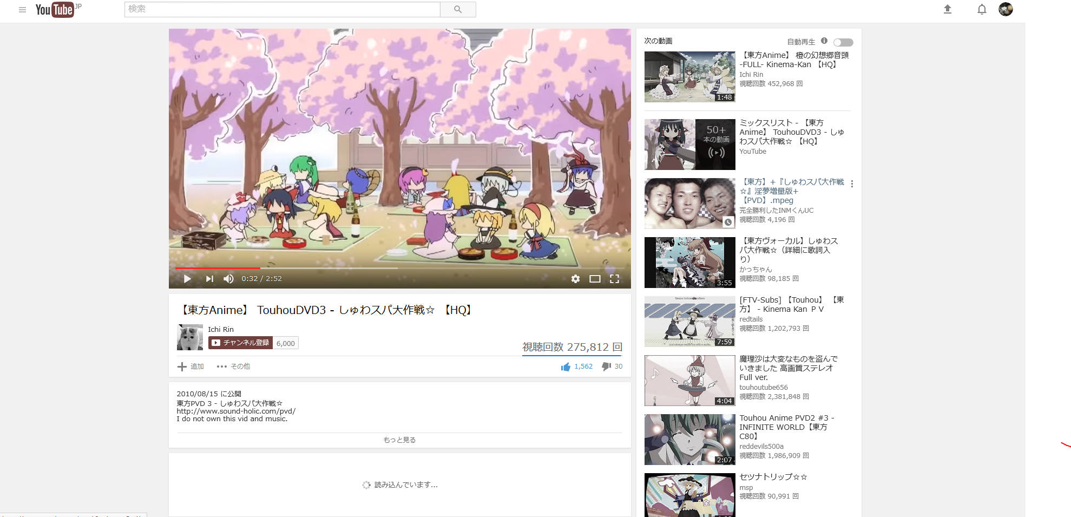The width and height of the screenshot is (1071, 517).
Task: Open the Ichi Rin channel link
Action: pyautogui.click(x=220, y=329)
